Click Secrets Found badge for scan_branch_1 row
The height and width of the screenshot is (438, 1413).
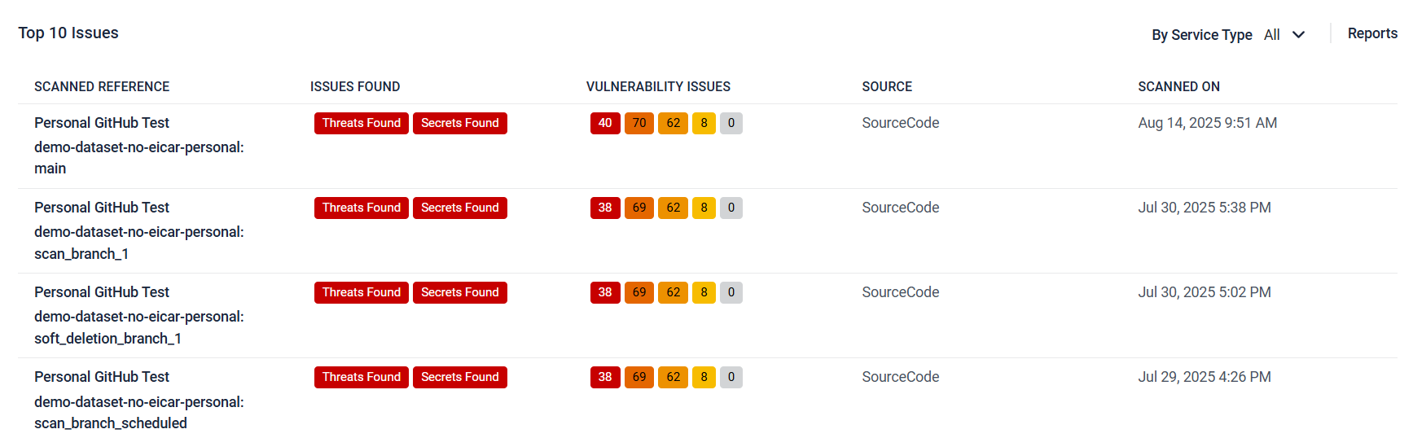pyautogui.click(x=460, y=208)
